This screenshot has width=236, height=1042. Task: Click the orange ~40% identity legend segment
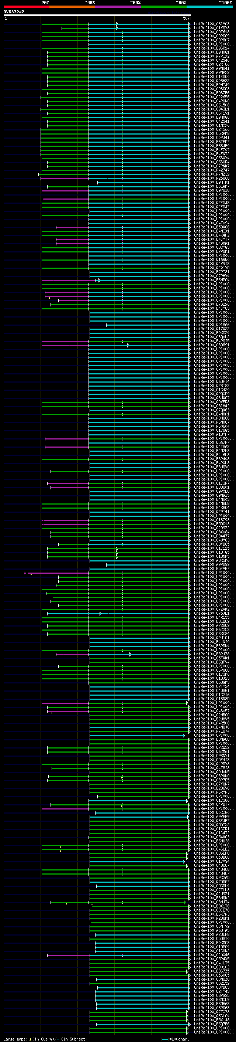point(72,7)
